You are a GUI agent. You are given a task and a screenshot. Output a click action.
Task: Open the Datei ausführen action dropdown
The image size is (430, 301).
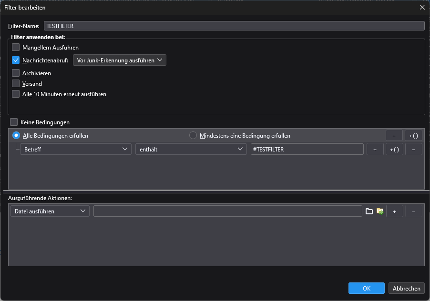[x=50, y=211]
